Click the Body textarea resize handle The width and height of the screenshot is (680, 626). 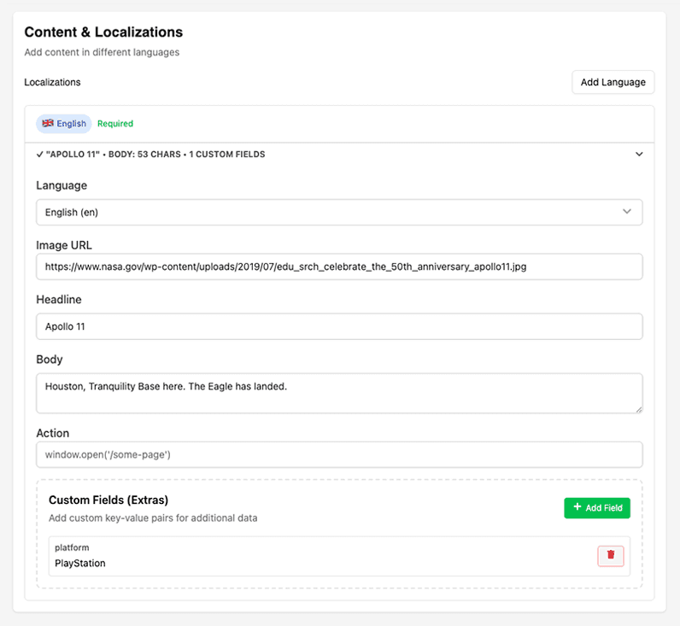tap(637, 408)
